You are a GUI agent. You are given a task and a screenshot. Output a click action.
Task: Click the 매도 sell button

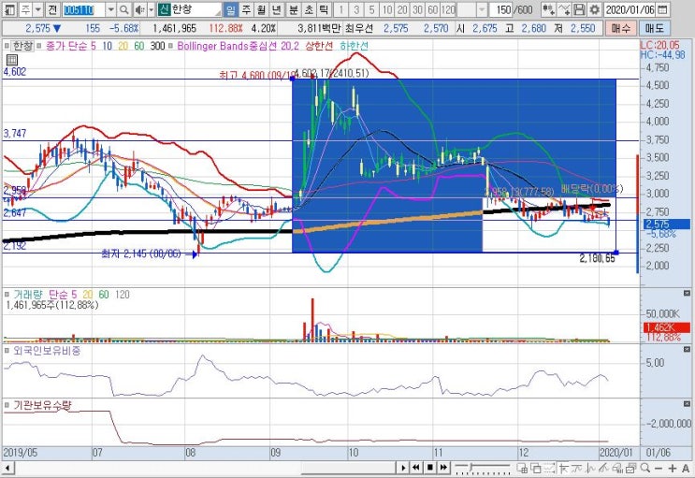click(x=654, y=28)
